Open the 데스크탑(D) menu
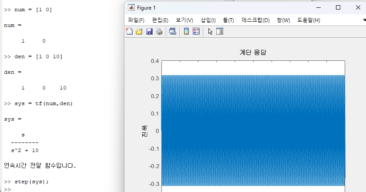This screenshot has width=366, height=192. click(x=255, y=20)
